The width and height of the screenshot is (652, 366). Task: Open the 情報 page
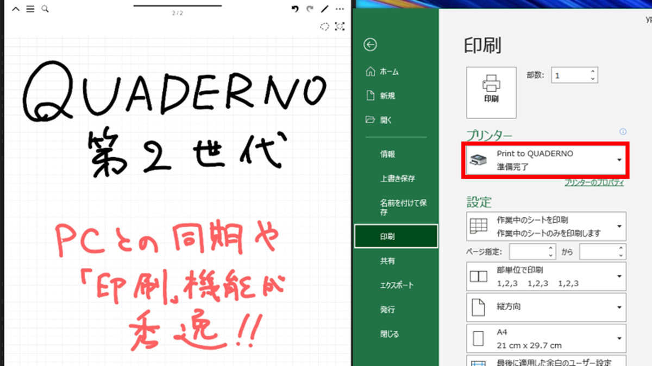pyautogui.click(x=396, y=155)
